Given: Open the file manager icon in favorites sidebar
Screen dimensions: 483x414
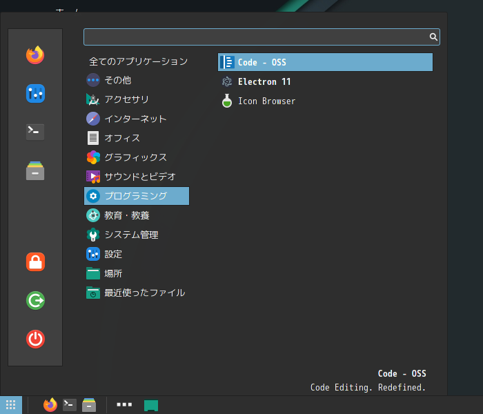Looking at the screenshot, I should click(35, 170).
